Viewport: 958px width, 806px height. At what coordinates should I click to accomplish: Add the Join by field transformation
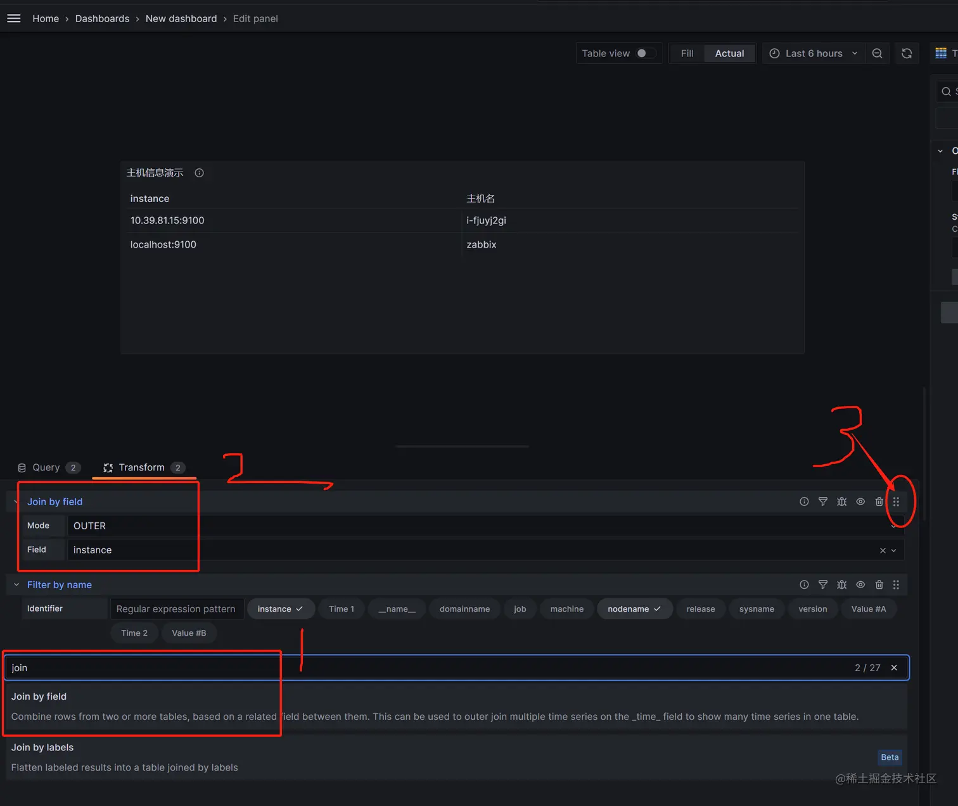(457, 706)
